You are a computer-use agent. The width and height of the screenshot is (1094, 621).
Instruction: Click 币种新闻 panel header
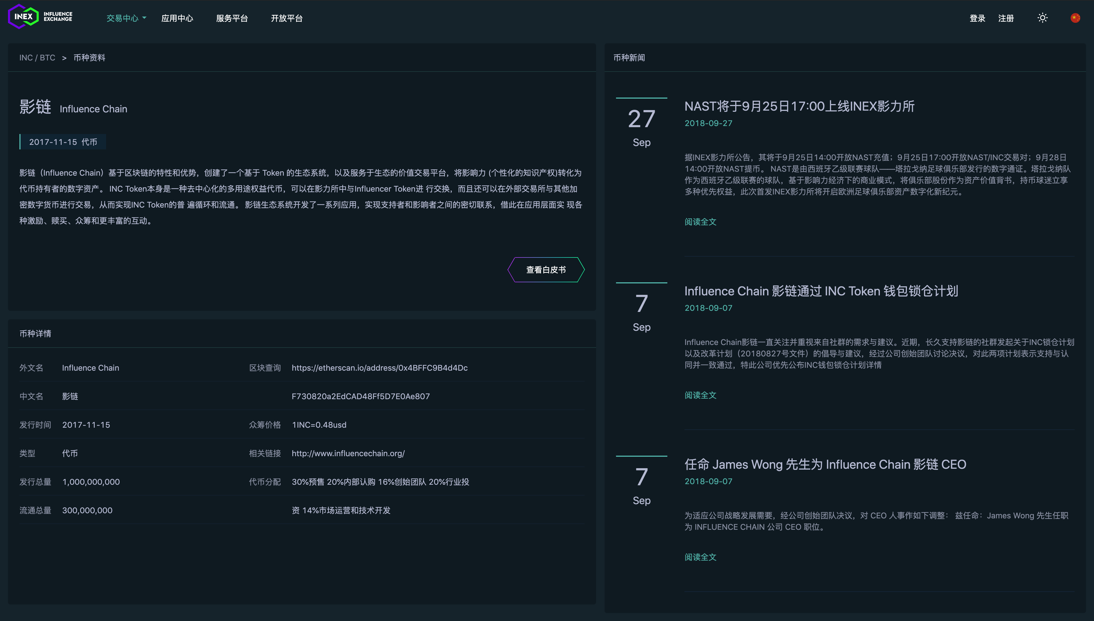click(629, 58)
